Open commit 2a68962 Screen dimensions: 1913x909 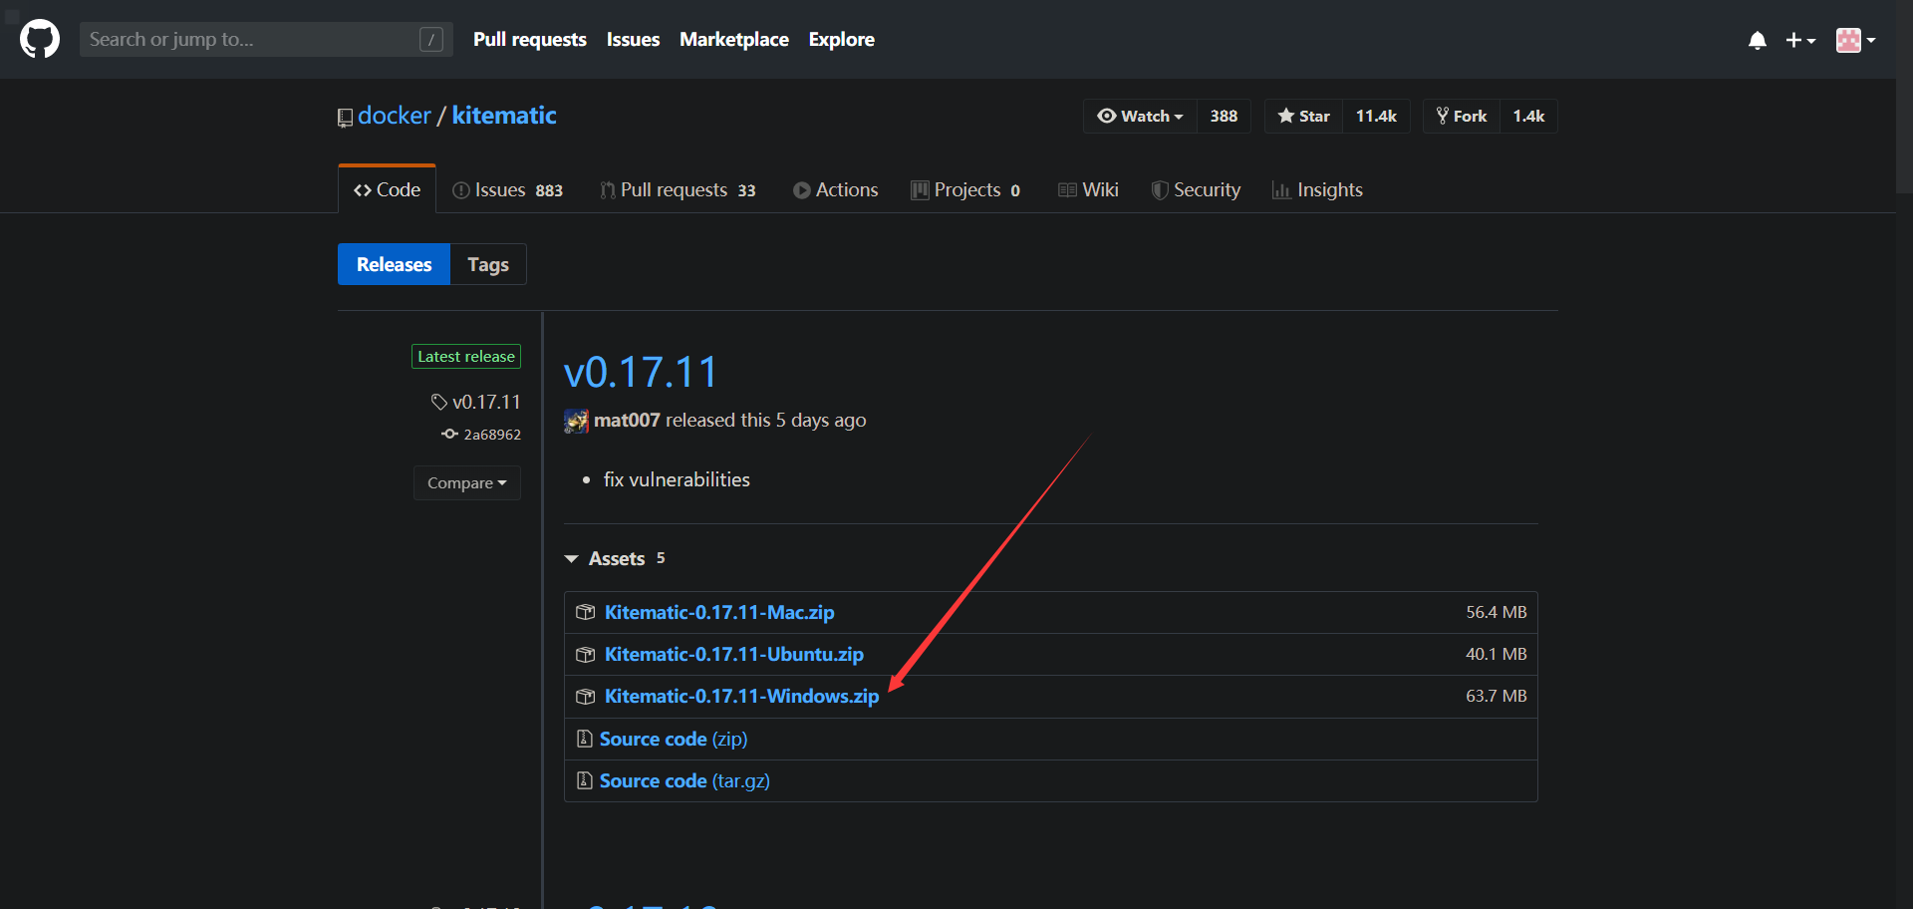tap(481, 435)
